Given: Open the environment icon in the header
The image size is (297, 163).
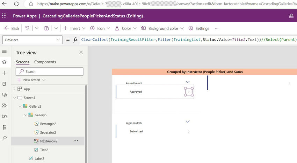Looking at the screenshot, I should (291, 16).
